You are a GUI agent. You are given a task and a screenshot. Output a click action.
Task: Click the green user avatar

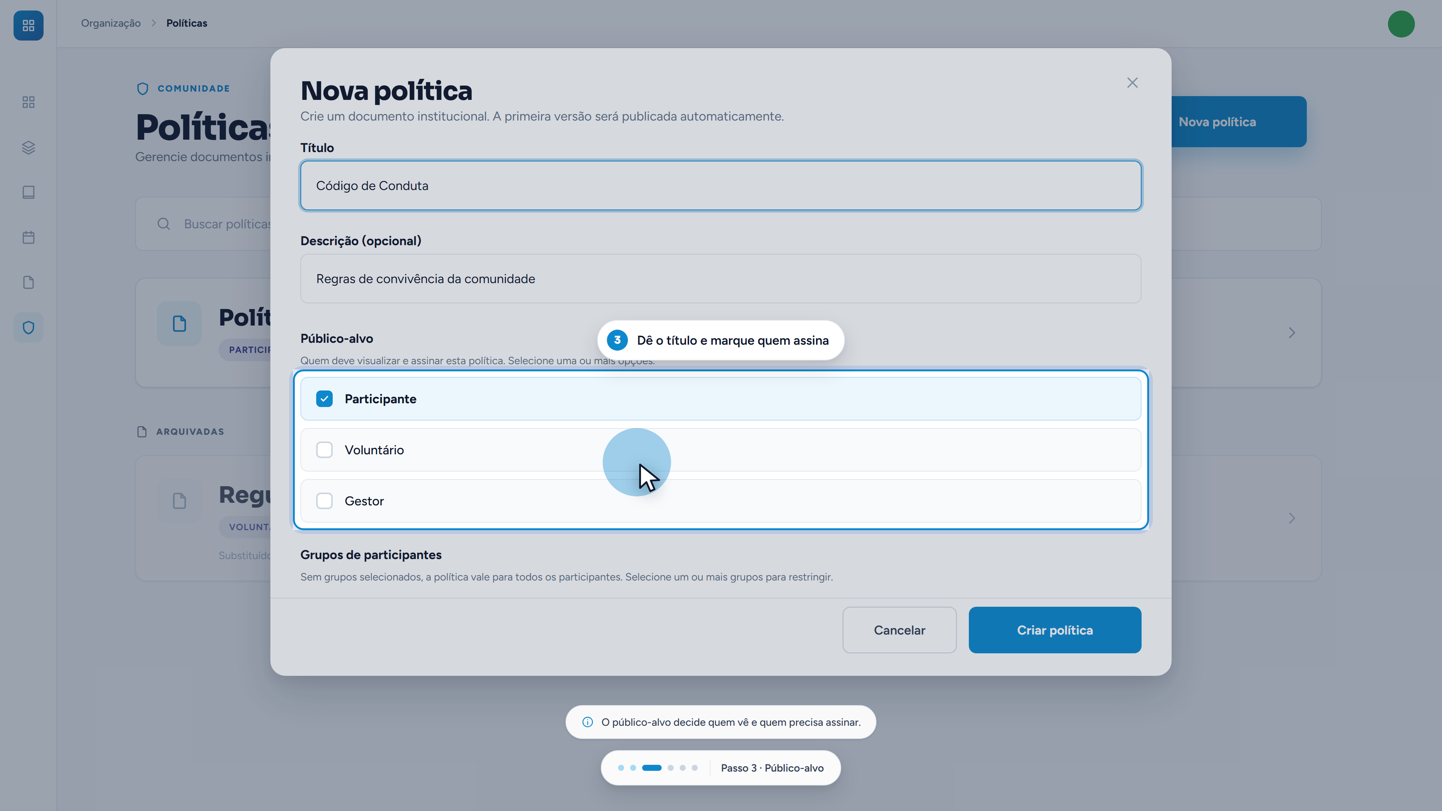pos(1401,24)
